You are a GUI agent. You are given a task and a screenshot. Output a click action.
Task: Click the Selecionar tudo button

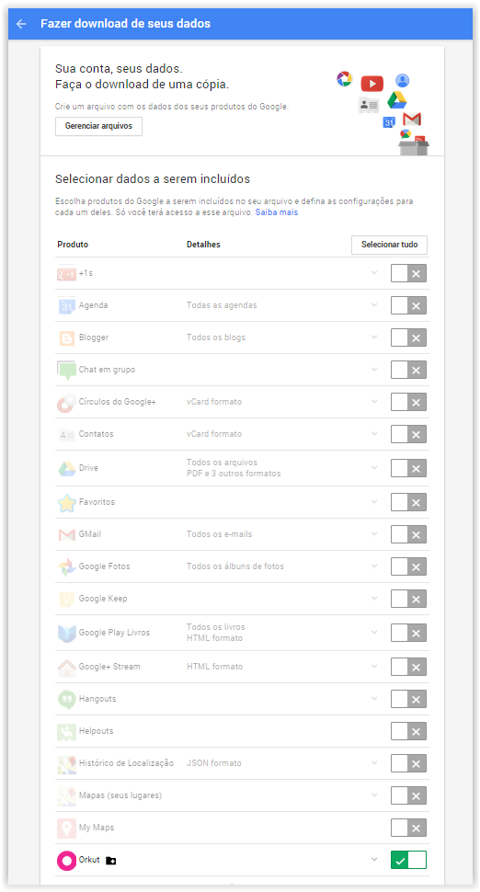[390, 245]
